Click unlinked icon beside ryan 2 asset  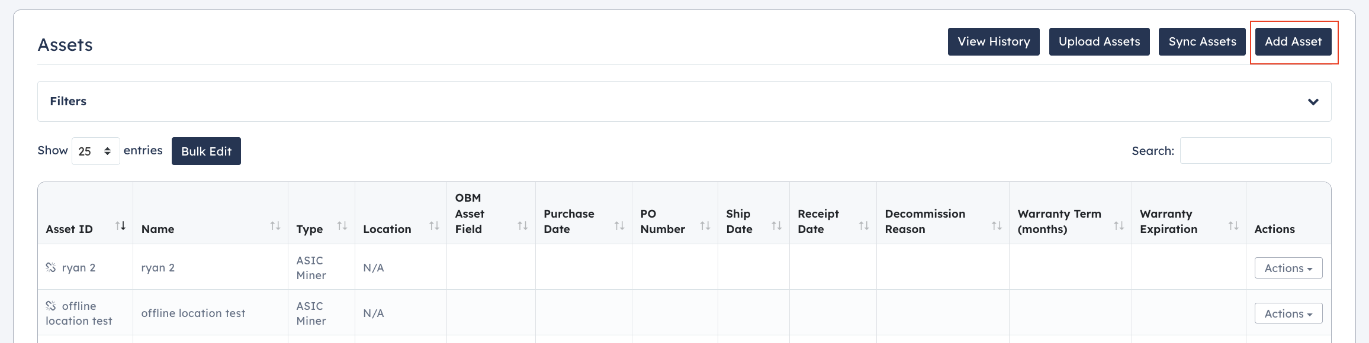pyautogui.click(x=51, y=267)
